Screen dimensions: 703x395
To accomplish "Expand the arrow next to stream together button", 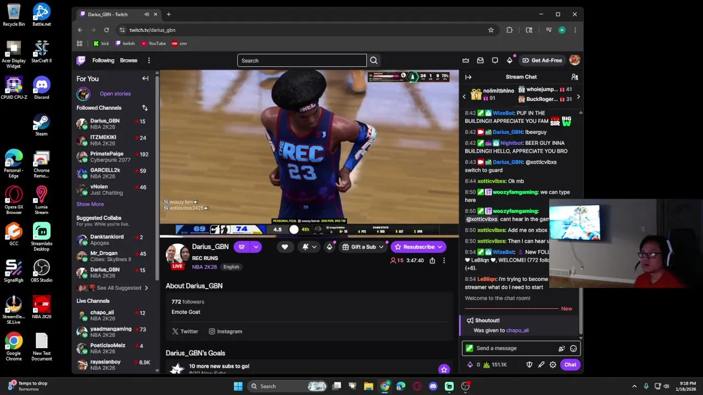I will (255, 247).
